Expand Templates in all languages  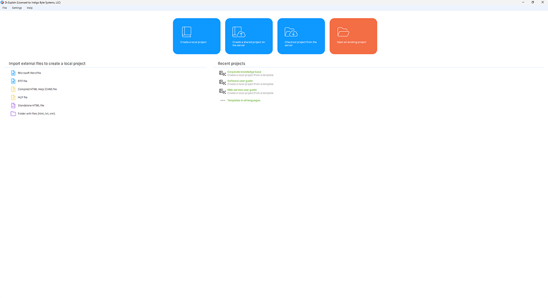(x=244, y=100)
